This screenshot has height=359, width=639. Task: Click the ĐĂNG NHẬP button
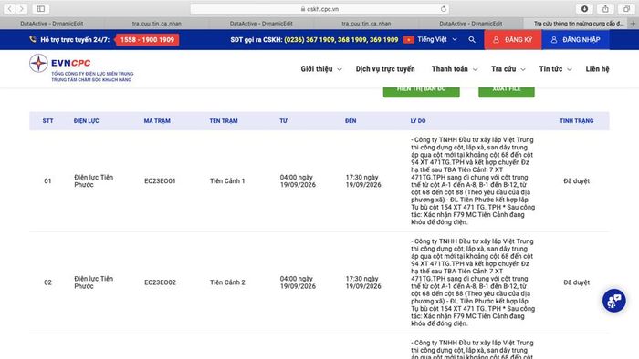(575, 40)
